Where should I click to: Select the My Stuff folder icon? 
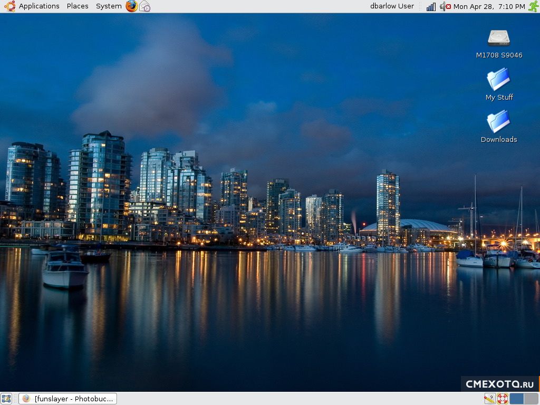[x=499, y=80]
